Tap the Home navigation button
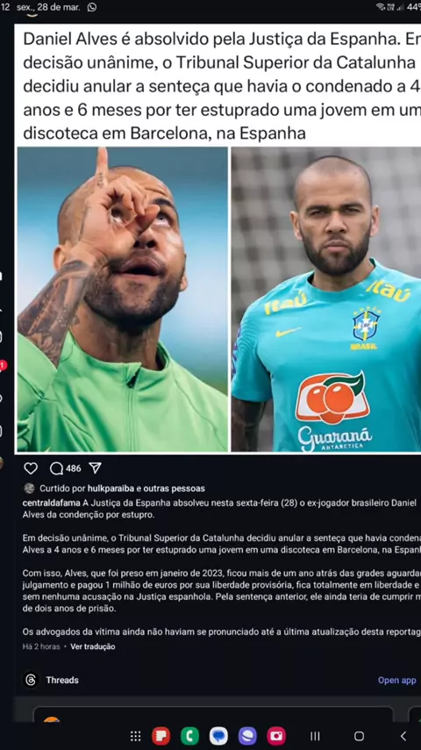The image size is (421, 750). 359,736
